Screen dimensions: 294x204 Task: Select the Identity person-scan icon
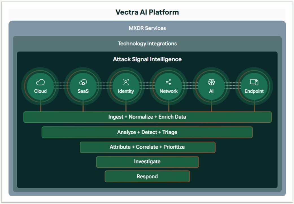125,82
